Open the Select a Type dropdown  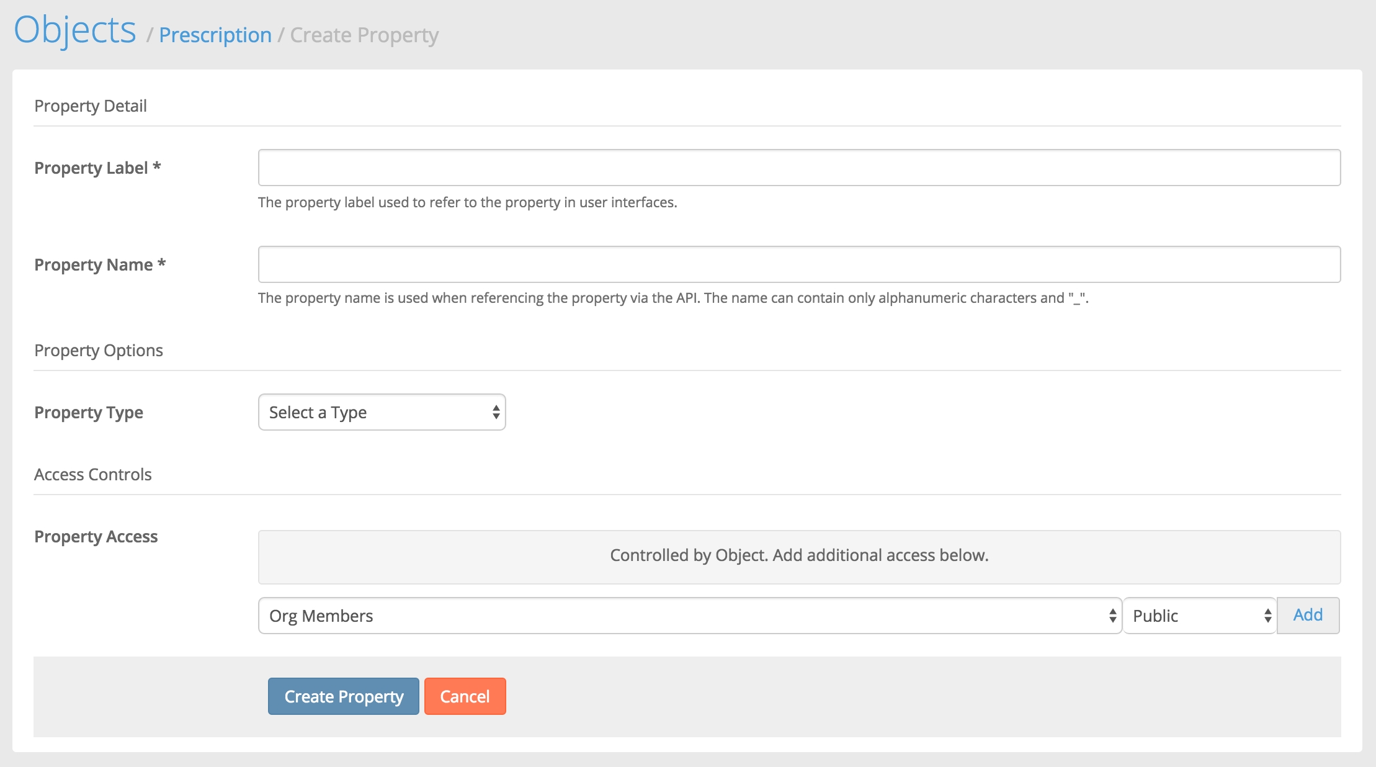pyautogui.click(x=382, y=412)
